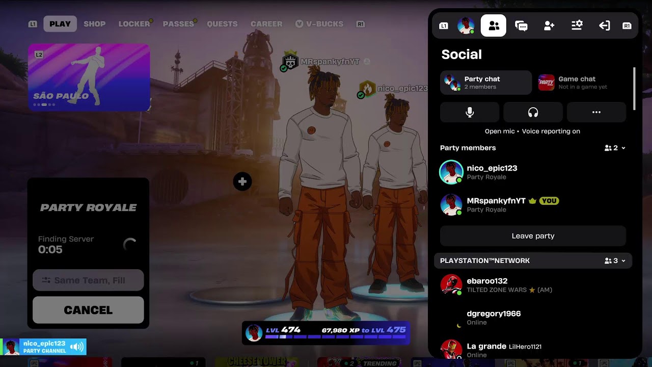Viewport: 652px width, 367px height.
Task: Click the R1 icon in lobby top bar
Action: point(361,24)
